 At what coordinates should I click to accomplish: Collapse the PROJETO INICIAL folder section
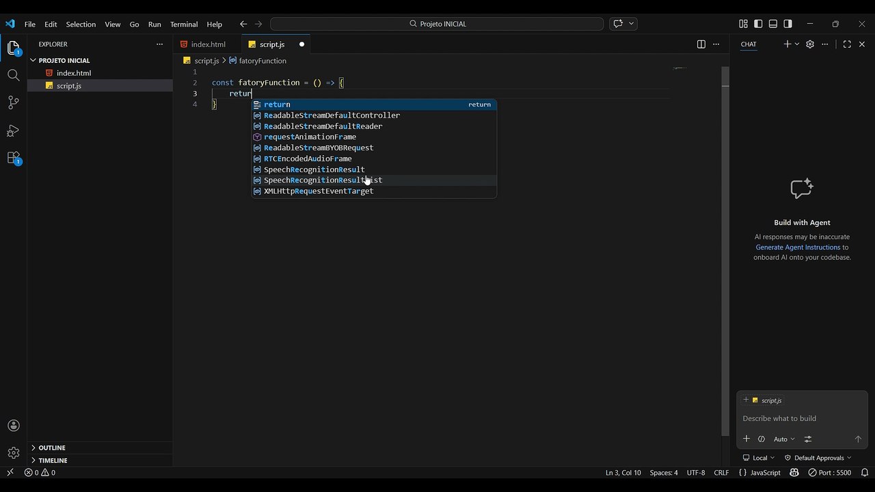coord(99,60)
